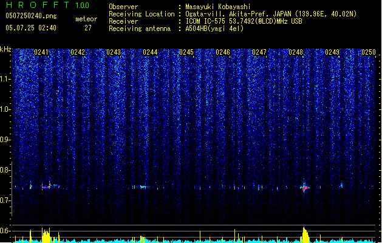The image size is (382, 243).
Task: Click the 0.7 kHz axis label
Action: click(5, 200)
